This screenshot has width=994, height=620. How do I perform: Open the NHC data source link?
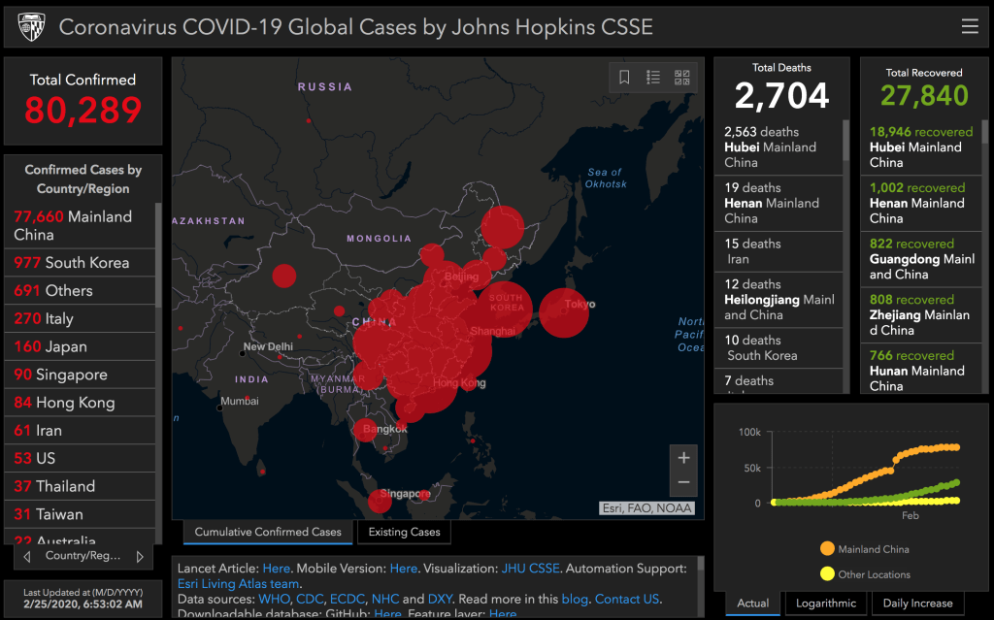pyautogui.click(x=385, y=599)
